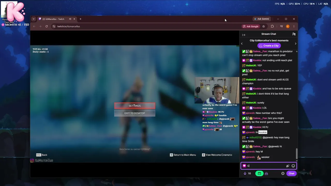The width and height of the screenshot is (331, 186).
Task: Click the itzMarcellus Instagram icon overlay
Action: click(32, 160)
